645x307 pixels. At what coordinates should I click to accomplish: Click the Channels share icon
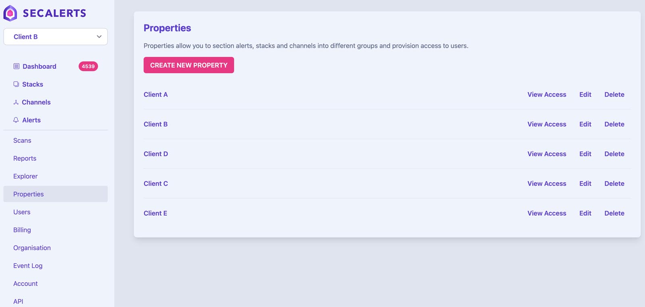[16, 102]
